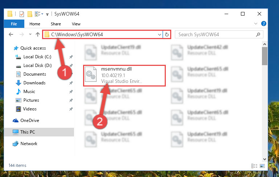Open the Pictures folder in the sidebar
The height and width of the screenshot is (177, 279).
pyautogui.click(x=31, y=100)
